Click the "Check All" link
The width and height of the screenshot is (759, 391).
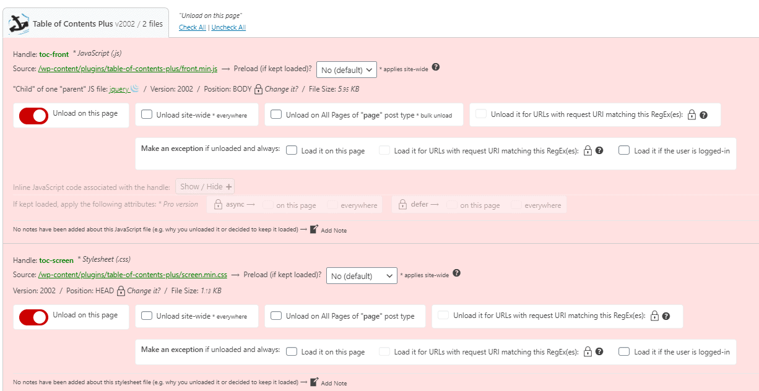point(192,27)
